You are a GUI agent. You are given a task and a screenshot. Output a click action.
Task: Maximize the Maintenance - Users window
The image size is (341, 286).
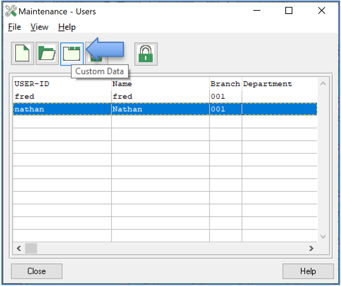click(289, 11)
